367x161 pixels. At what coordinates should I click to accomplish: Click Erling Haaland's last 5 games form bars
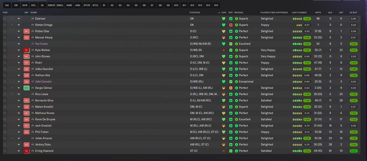point(297,151)
